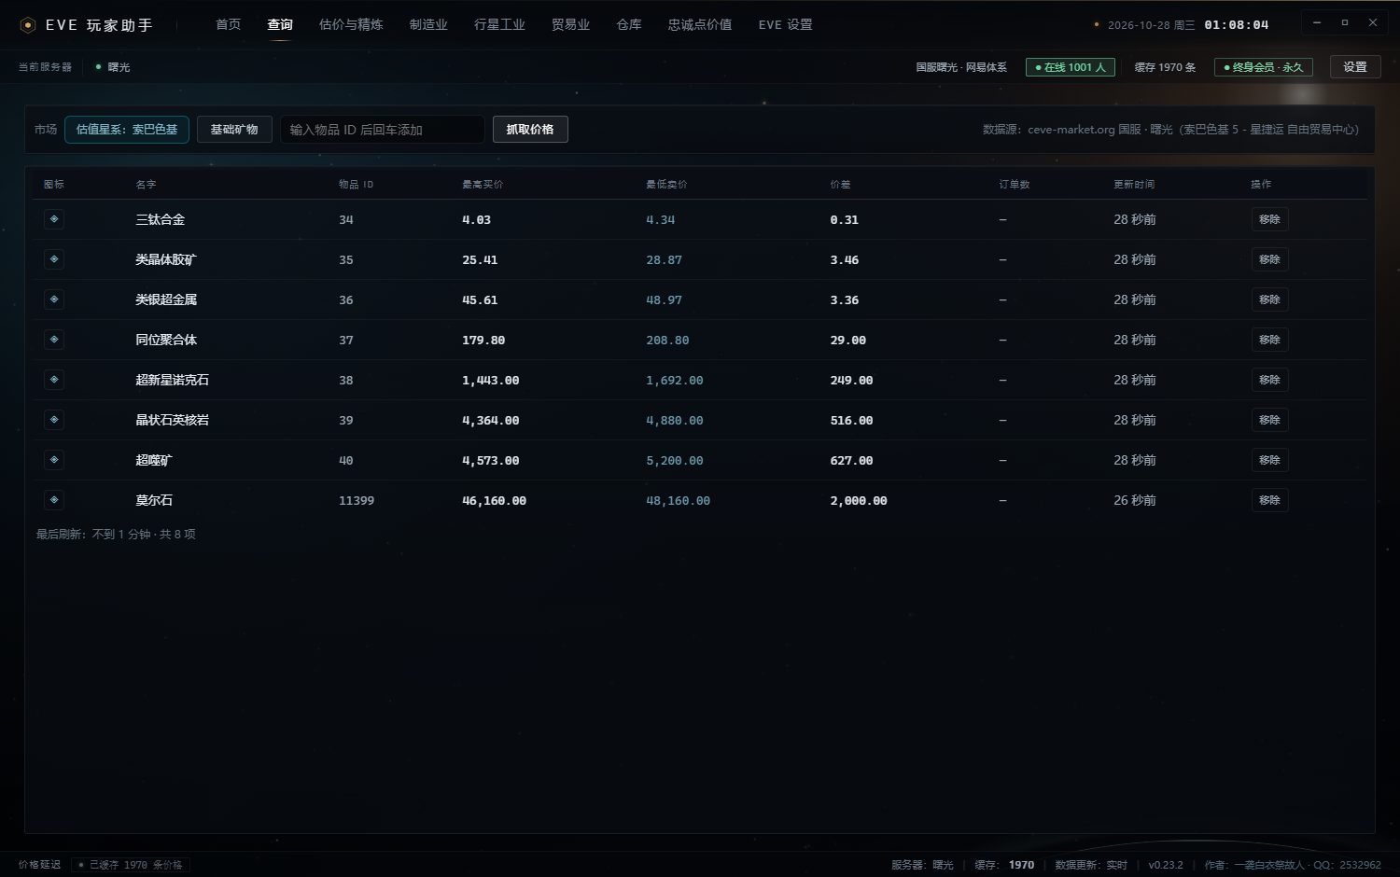Open the 估值星系：索巴色基 selector
1400x877 pixels.
[x=127, y=130]
